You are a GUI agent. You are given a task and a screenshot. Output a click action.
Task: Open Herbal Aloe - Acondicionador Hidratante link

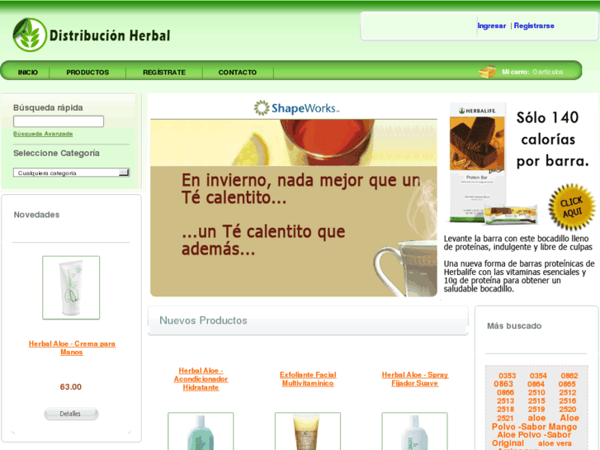click(x=201, y=379)
